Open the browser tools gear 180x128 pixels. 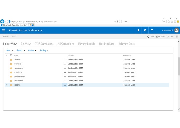[x=175, y=22]
